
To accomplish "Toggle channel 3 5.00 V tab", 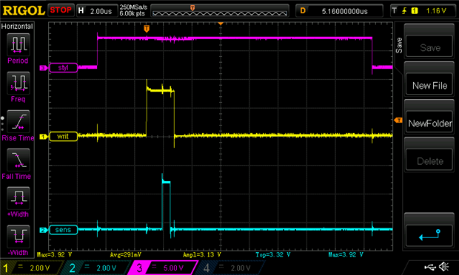I will 164,268.
